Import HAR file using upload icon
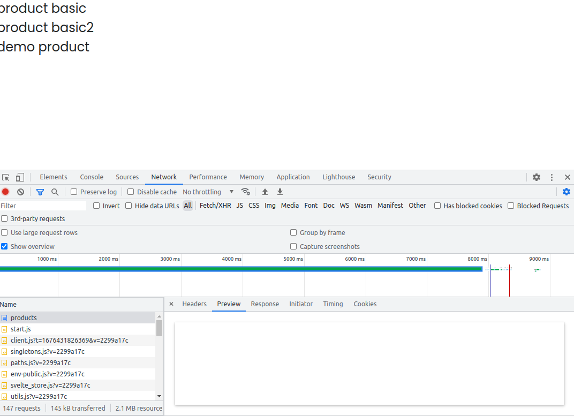The width and height of the screenshot is (574, 416). (x=265, y=192)
